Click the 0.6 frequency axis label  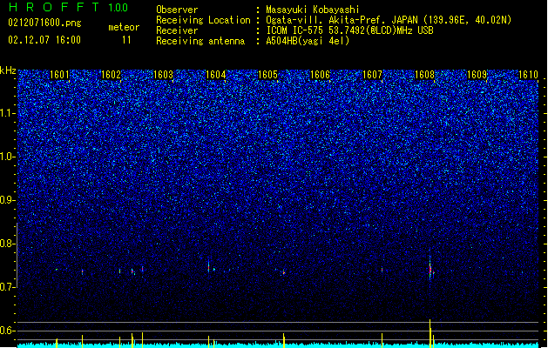[x=8, y=331]
